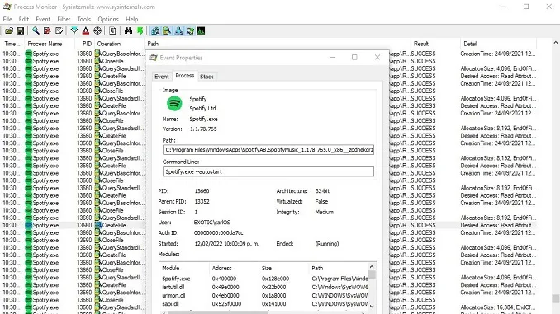Screen dimensions: 560x314
Task: Open the File menu
Action: point(7,19)
